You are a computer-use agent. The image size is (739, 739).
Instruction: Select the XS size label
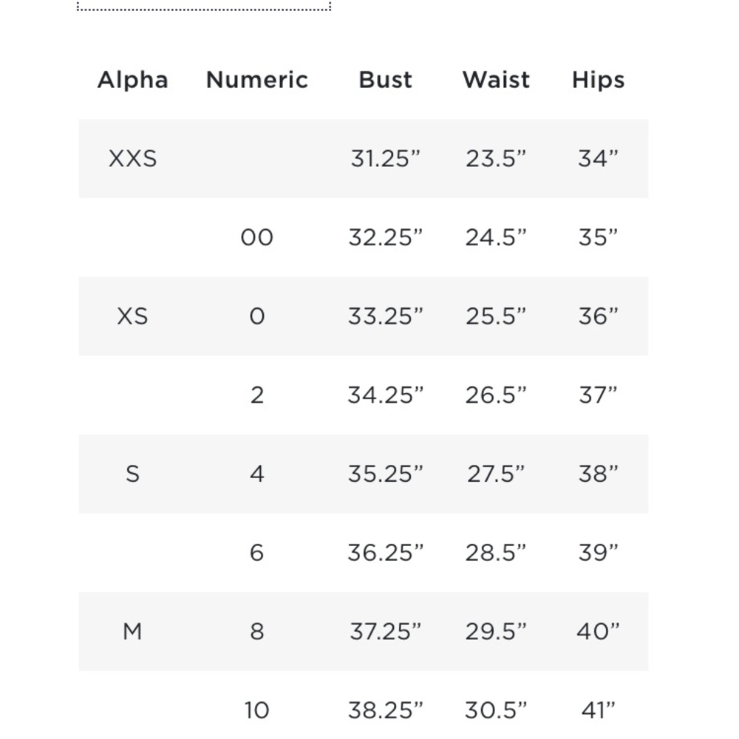pyautogui.click(x=132, y=316)
